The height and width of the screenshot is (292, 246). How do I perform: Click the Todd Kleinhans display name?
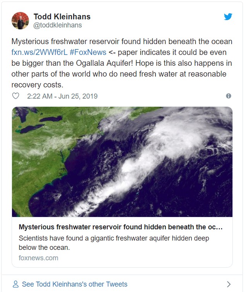[62, 17]
